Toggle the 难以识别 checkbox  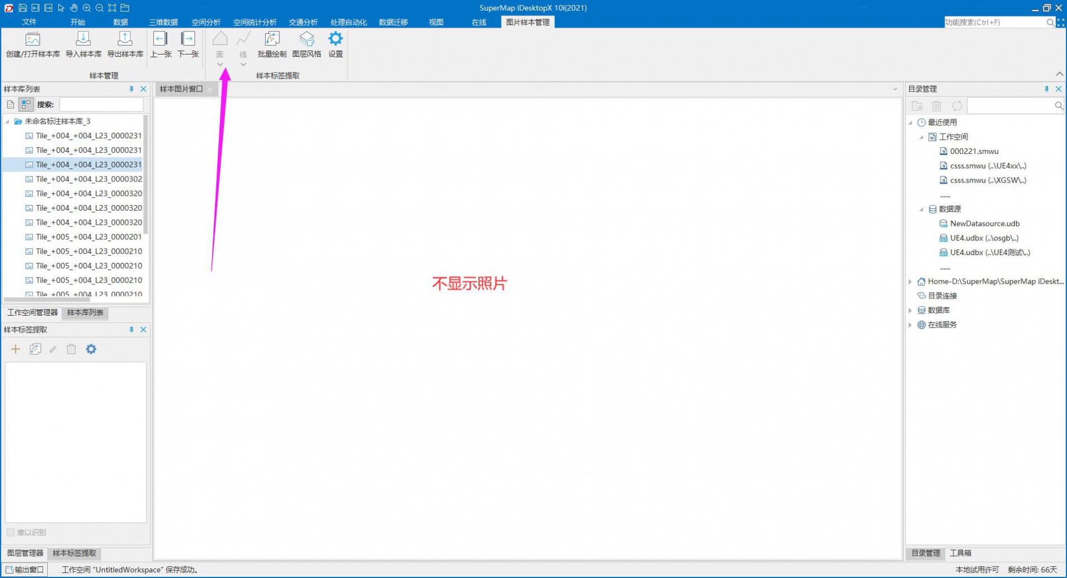tap(11, 532)
